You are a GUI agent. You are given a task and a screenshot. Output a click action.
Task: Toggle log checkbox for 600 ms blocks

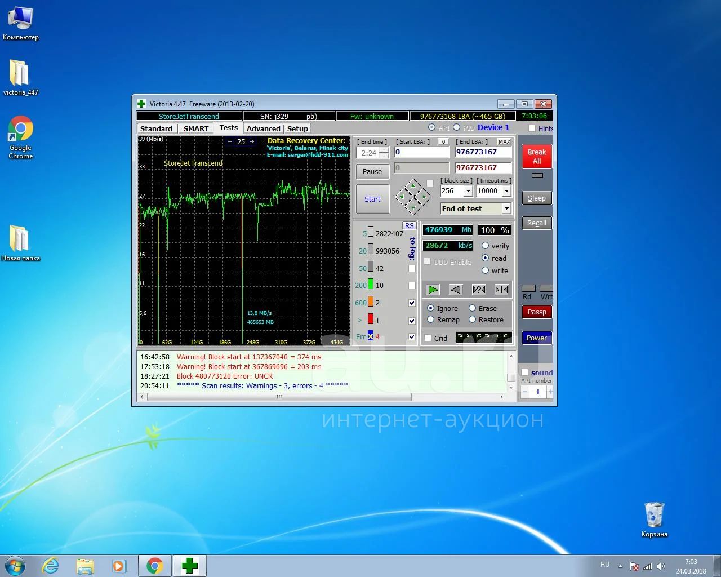click(x=412, y=303)
